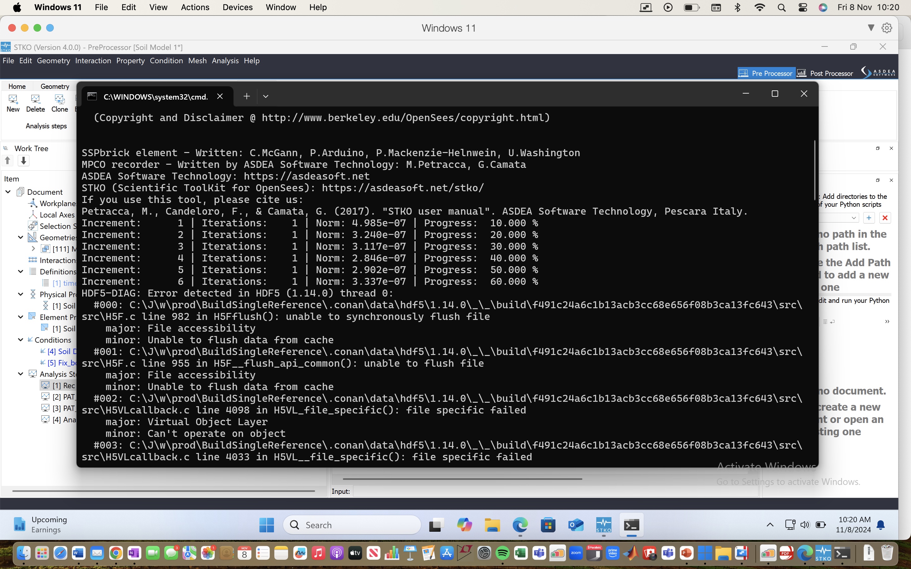This screenshot has height=569, width=911.
Task: Collapse the Analysis Steps tree node
Action: pos(21,374)
